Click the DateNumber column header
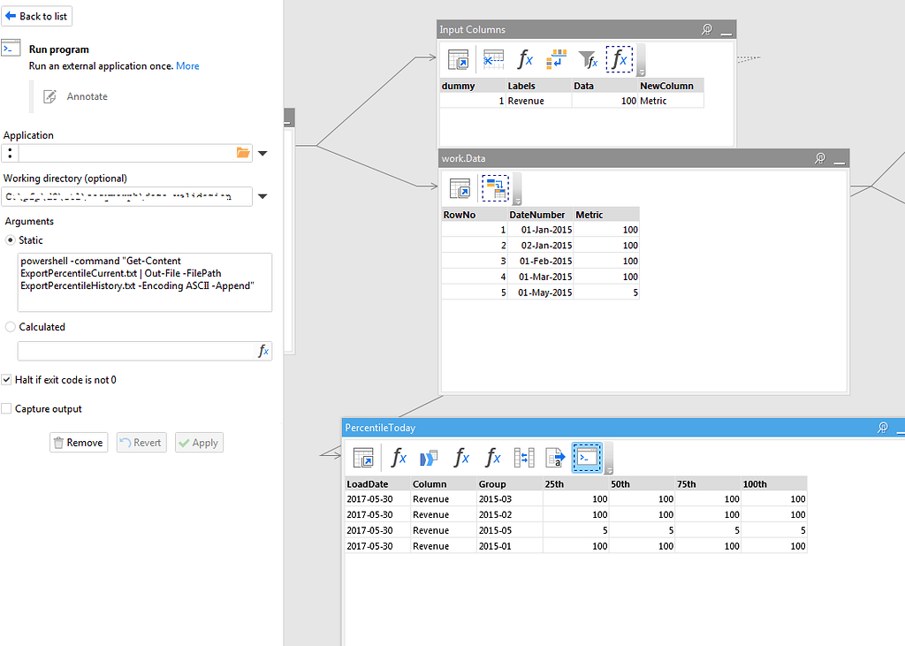Viewport: 905px width, 646px height. coord(540,215)
